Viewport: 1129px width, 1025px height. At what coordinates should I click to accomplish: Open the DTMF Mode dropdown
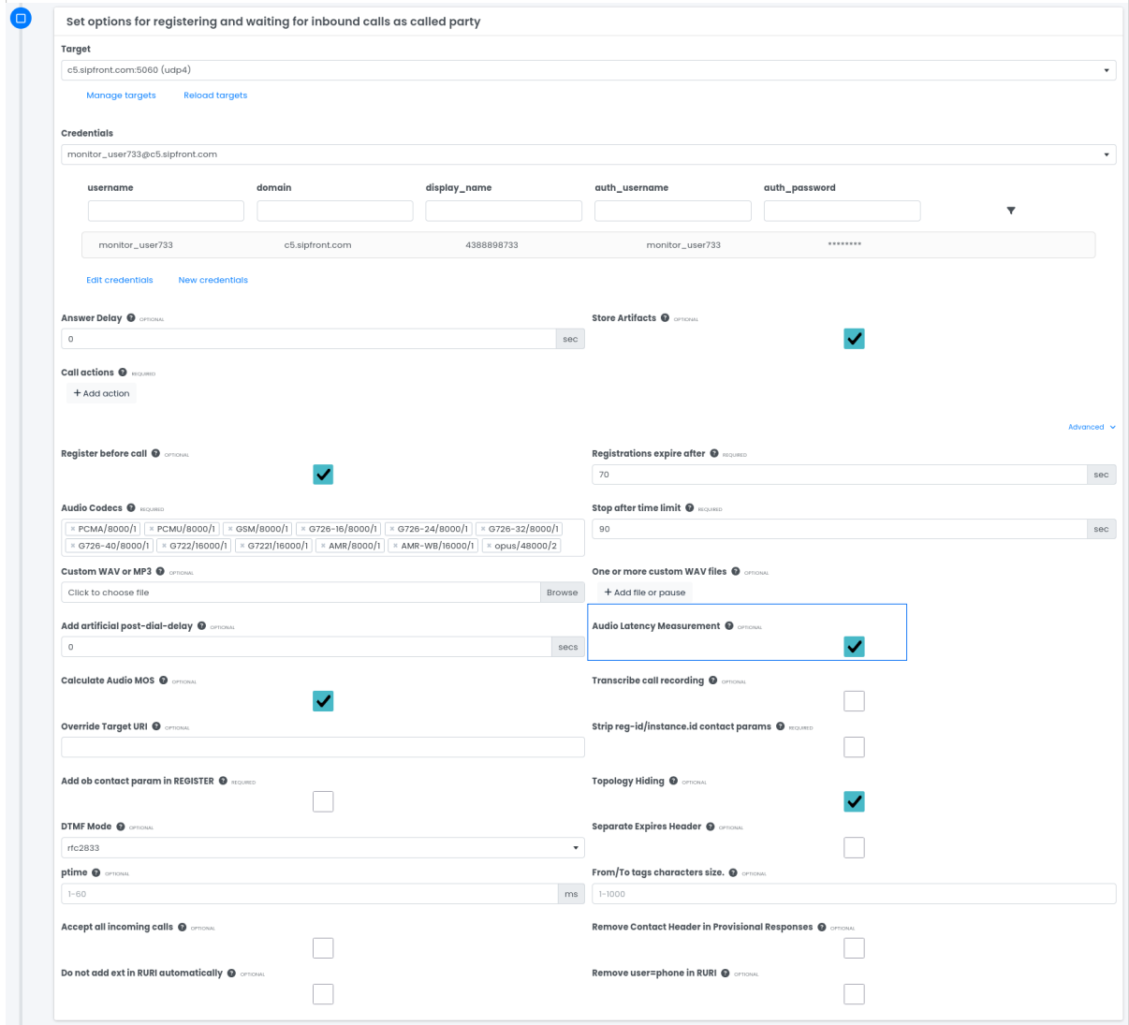[x=322, y=848]
